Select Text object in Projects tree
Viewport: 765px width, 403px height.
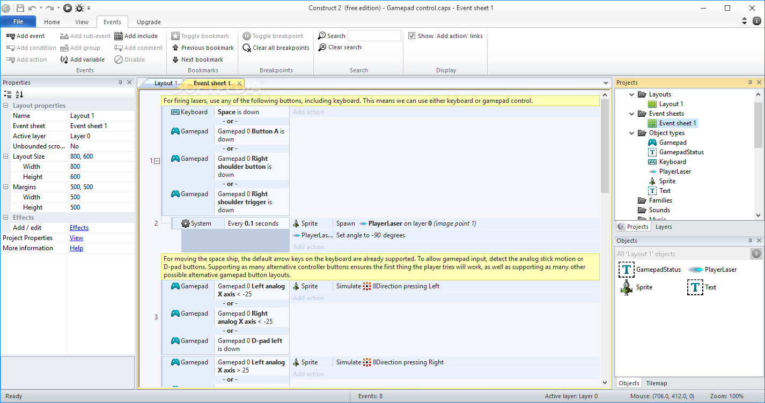(659, 191)
